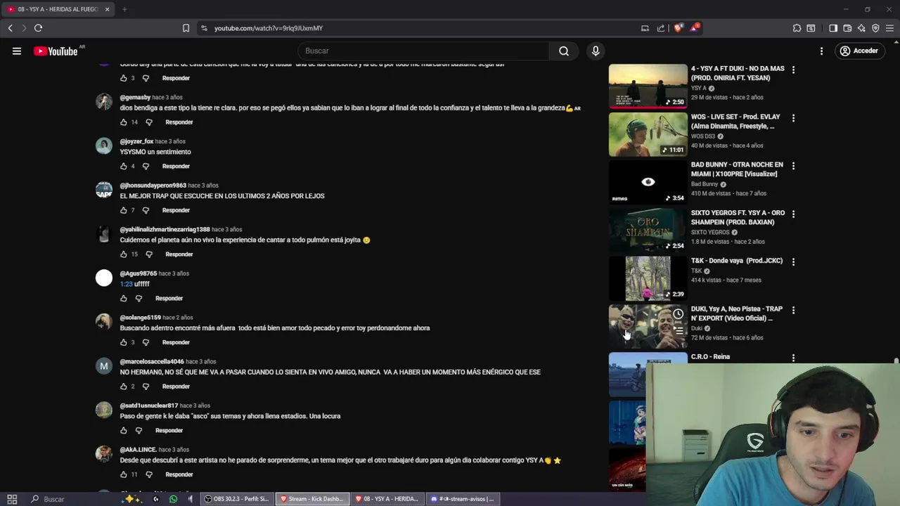Open YouTube settings three-dot menu near Acceder

(821, 51)
